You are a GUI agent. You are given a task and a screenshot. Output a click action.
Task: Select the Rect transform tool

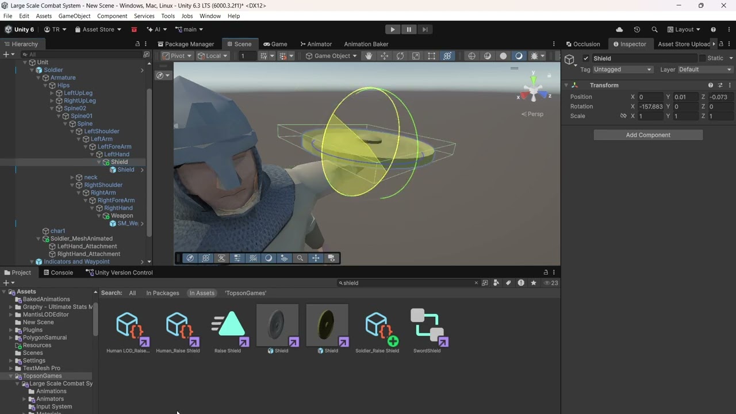431,56
